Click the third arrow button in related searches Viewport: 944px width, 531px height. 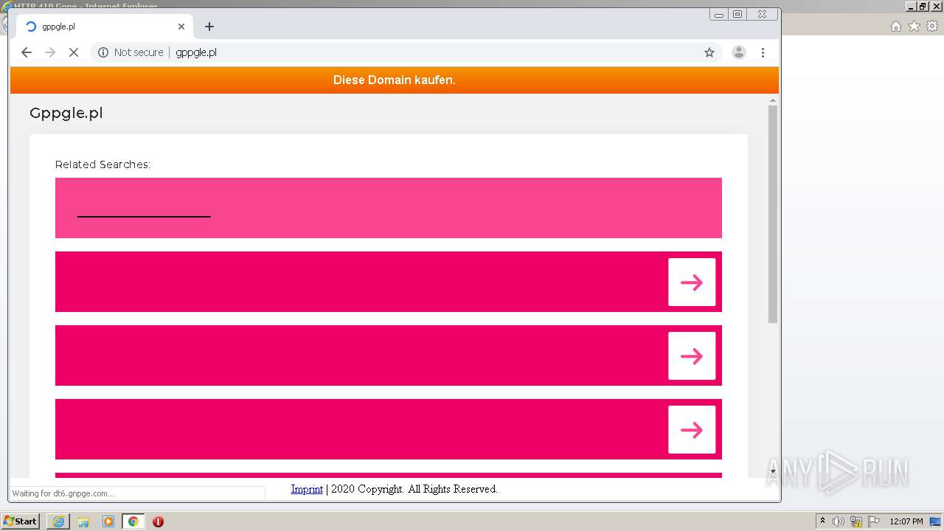[x=692, y=429]
